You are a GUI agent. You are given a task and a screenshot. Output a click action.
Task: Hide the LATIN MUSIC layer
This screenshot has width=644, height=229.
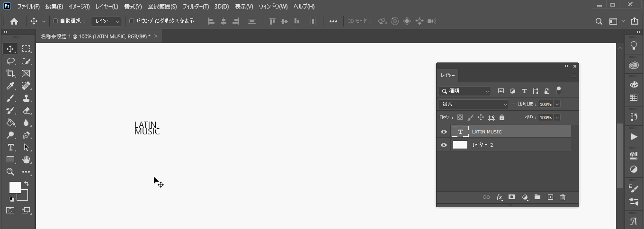coord(444,132)
